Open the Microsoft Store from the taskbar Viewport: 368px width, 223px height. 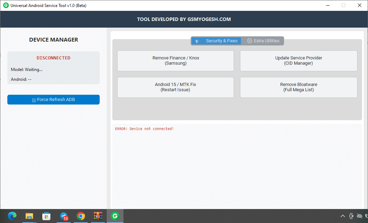tap(46, 216)
